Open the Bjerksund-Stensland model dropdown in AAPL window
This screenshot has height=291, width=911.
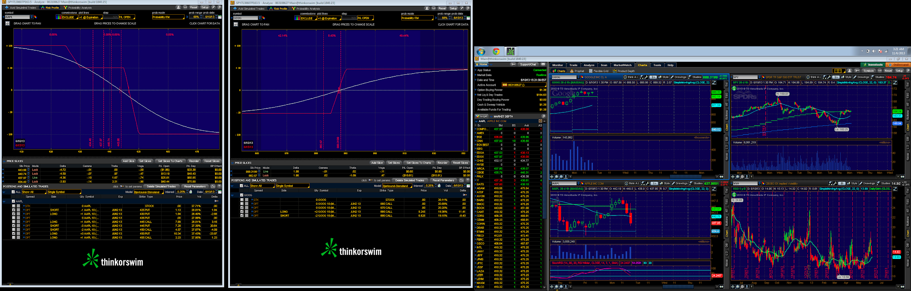pyautogui.click(x=149, y=192)
